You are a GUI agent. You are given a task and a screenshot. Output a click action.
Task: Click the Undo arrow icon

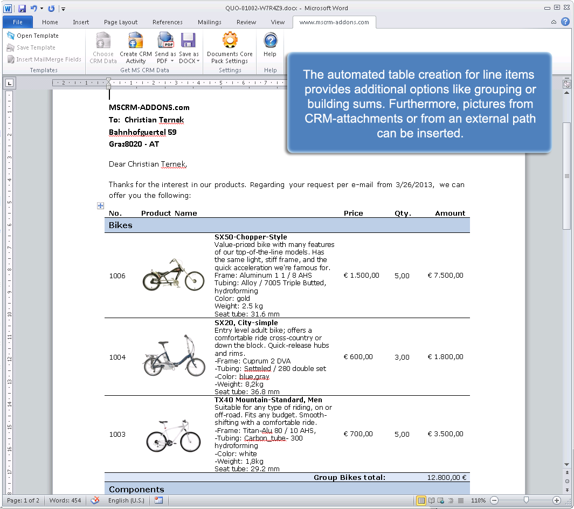33,8
